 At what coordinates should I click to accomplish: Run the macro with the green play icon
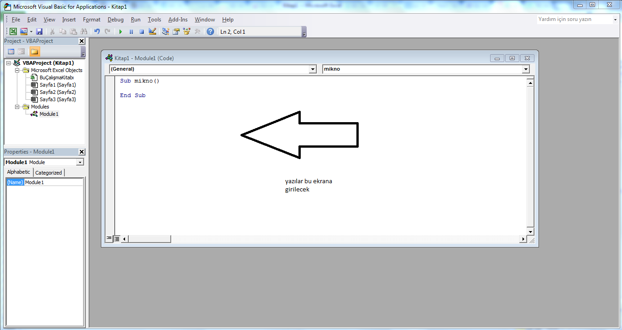point(120,31)
